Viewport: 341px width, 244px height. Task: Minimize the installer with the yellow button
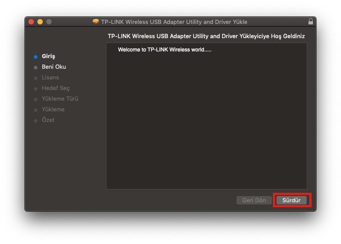click(40, 22)
